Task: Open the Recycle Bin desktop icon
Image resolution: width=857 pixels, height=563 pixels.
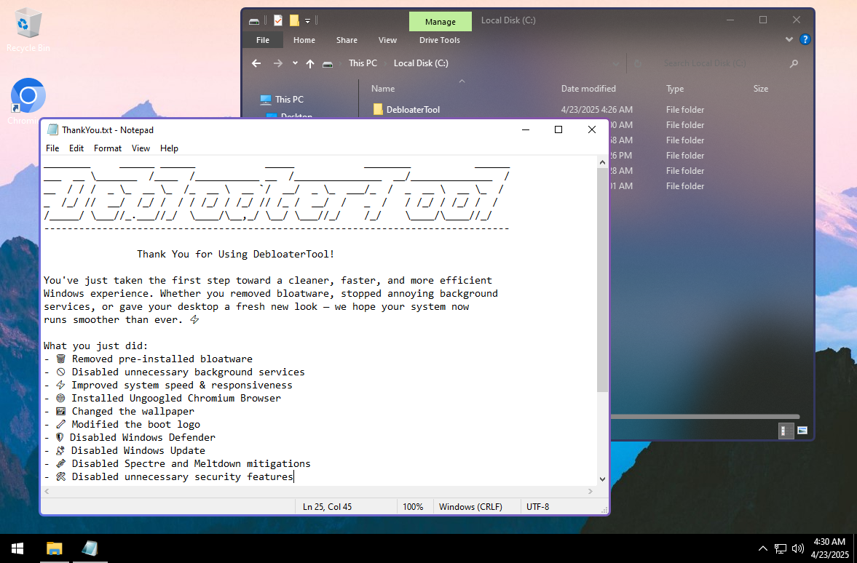Action: [28, 31]
